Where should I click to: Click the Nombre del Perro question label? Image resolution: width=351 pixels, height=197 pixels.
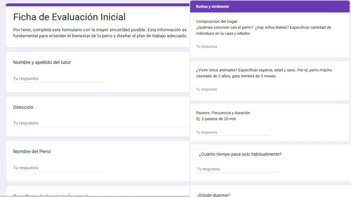click(x=32, y=152)
